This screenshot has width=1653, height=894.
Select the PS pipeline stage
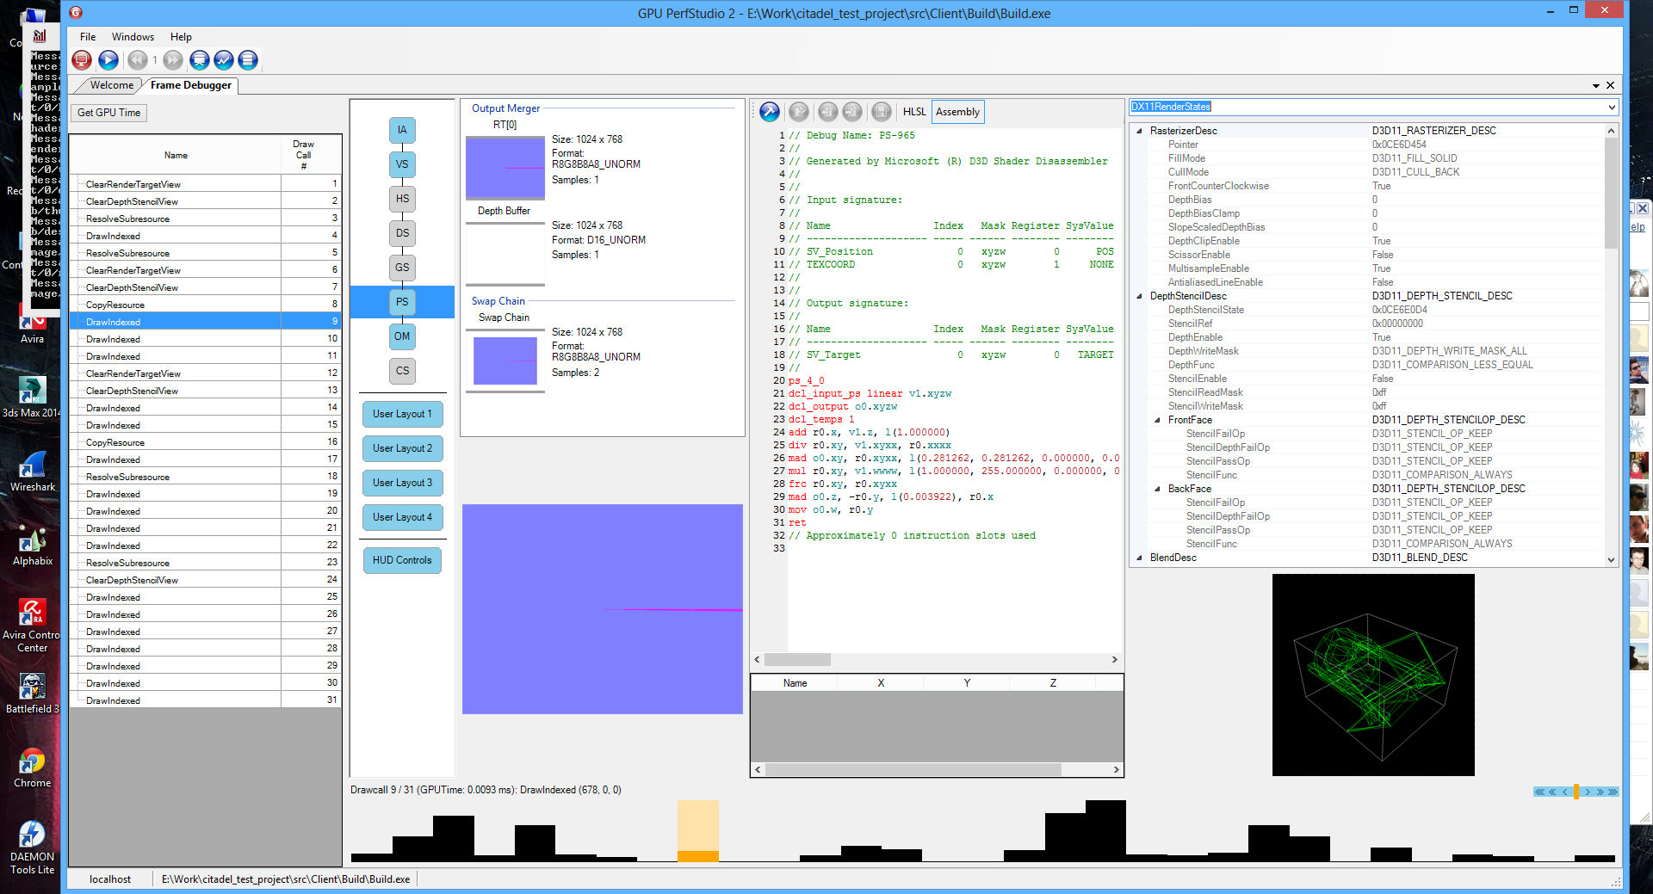402,302
